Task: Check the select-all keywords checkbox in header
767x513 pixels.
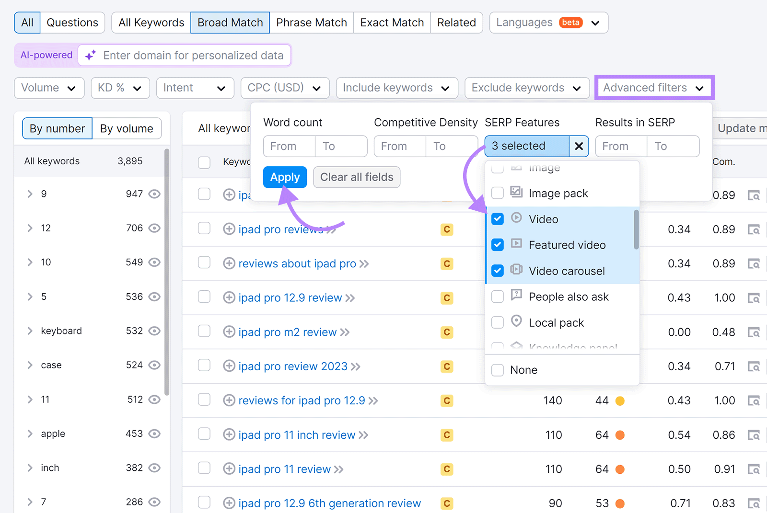Action: (x=204, y=162)
